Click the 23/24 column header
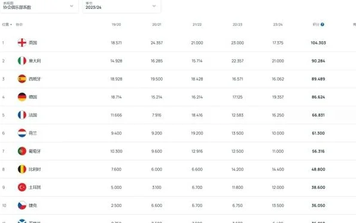Image resolution: width=356 pixels, height=223 pixels. (x=278, y=25)
